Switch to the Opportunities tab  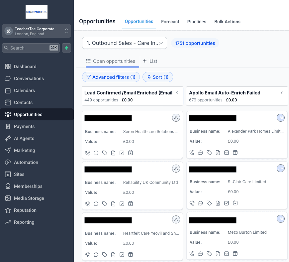(139, 22)
